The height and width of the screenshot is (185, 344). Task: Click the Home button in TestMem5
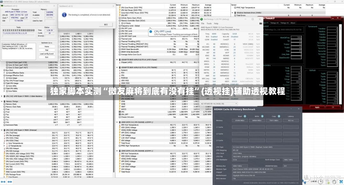click(x=47, y=47)
